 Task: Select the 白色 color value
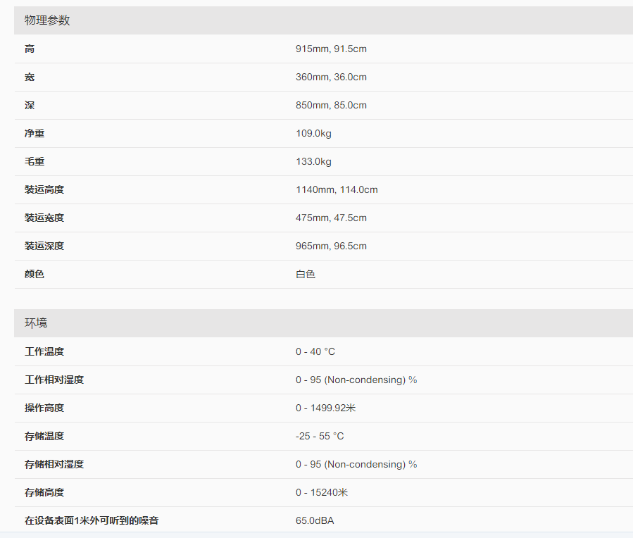pyautogui.click(x=306, y=275)
